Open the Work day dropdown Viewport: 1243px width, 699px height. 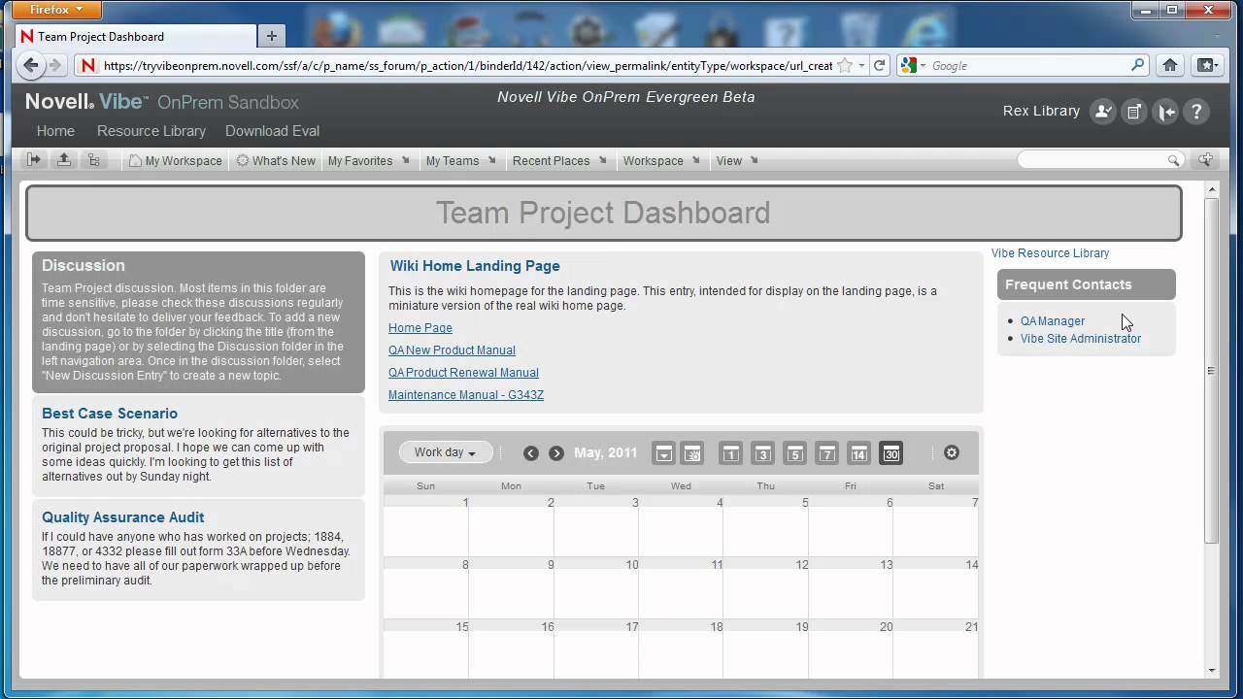446,452
